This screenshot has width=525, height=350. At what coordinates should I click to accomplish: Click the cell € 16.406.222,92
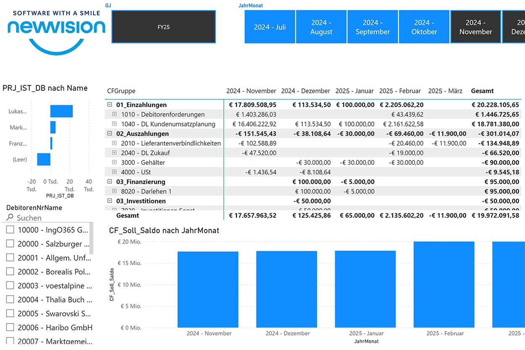click(x=254, y=124)
